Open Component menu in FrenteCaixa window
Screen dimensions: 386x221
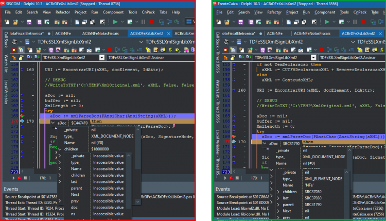pos(325,12)
